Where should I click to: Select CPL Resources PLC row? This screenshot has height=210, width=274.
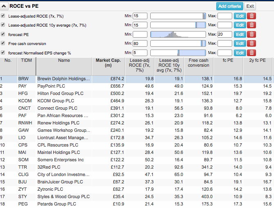(136, 145)
